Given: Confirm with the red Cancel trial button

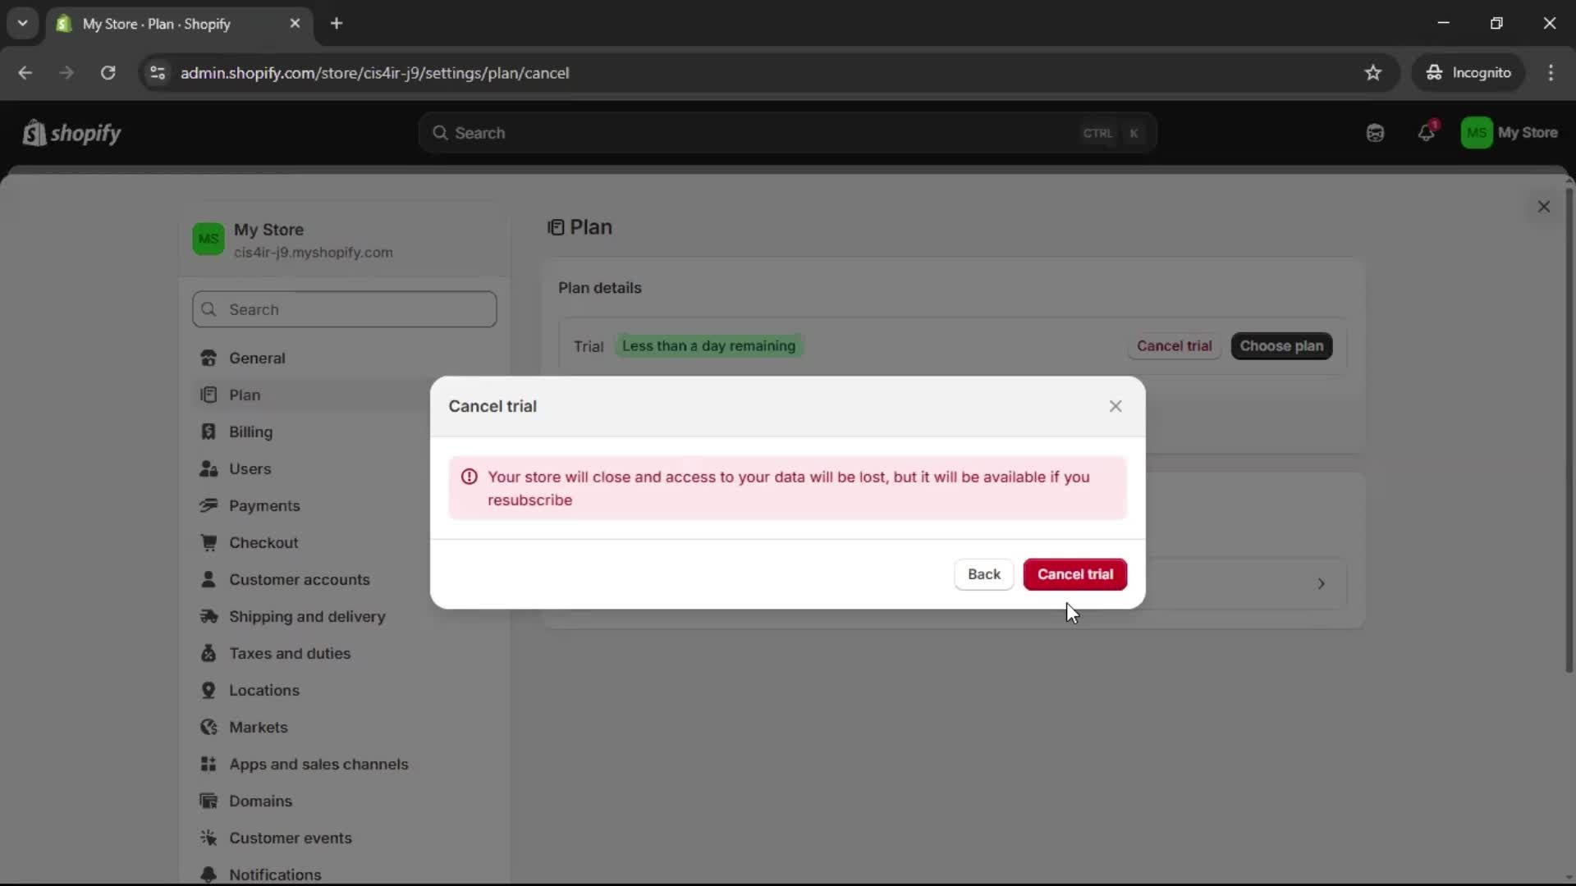Looking at the screenshot, I should 1074,574.
